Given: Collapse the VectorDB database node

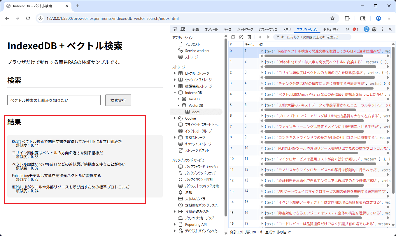Looking at the screenshot, I should (x=178, y=106).
